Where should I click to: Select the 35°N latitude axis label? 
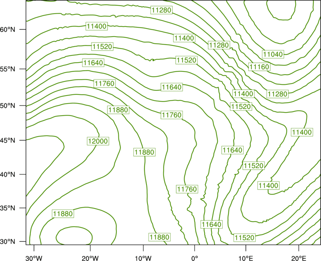click(8, 208)
